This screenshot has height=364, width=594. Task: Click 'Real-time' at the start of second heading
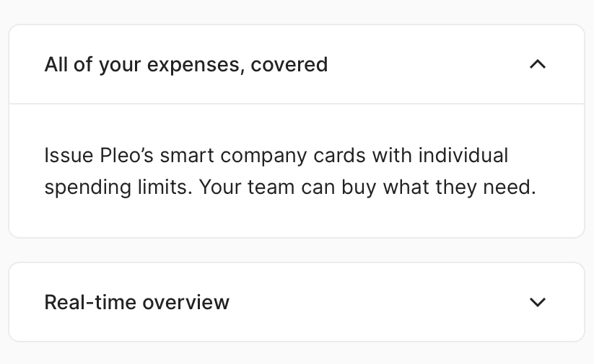91,302
